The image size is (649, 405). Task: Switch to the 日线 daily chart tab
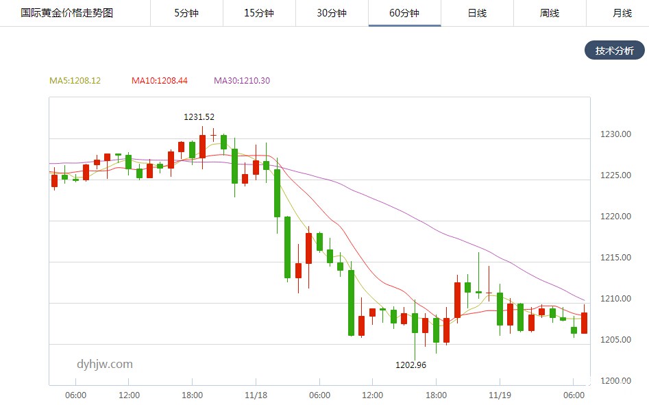(477, 13)
